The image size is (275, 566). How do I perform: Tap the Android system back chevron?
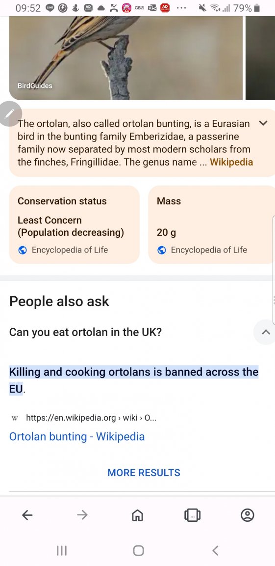coord(215,550)
